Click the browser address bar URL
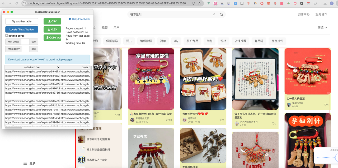The height and width of the screenshot is (168, 338). click(x=108, y=3)
